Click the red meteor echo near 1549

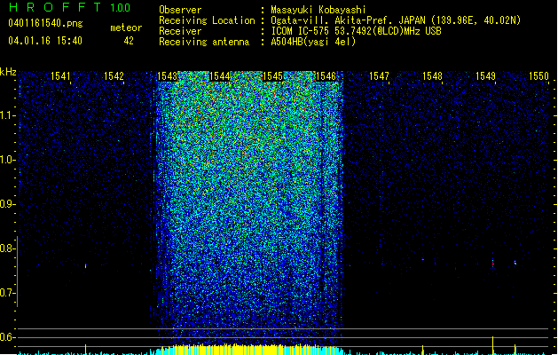pos(493,264)
